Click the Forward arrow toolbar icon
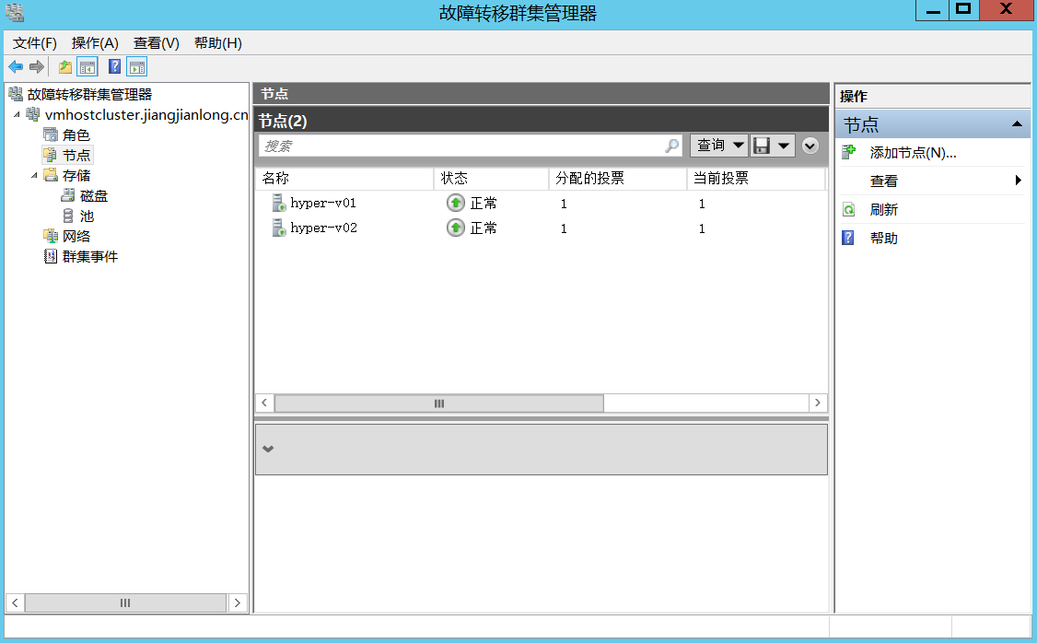The image size is (1037, 643). pos(37,67)
